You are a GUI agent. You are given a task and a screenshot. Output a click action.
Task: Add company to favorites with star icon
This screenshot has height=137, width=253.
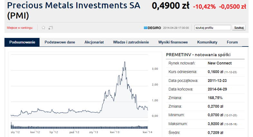(43, 28)
